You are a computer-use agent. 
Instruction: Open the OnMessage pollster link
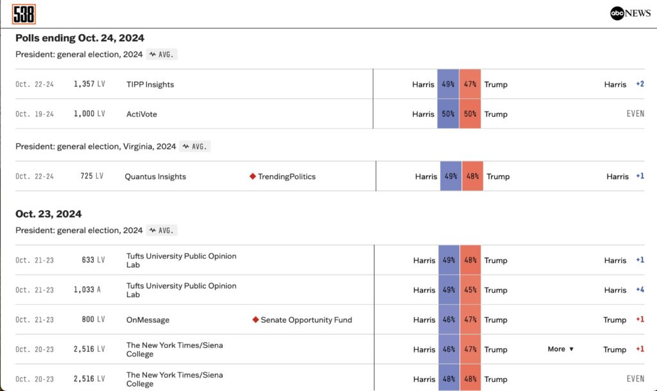(148, 320)
